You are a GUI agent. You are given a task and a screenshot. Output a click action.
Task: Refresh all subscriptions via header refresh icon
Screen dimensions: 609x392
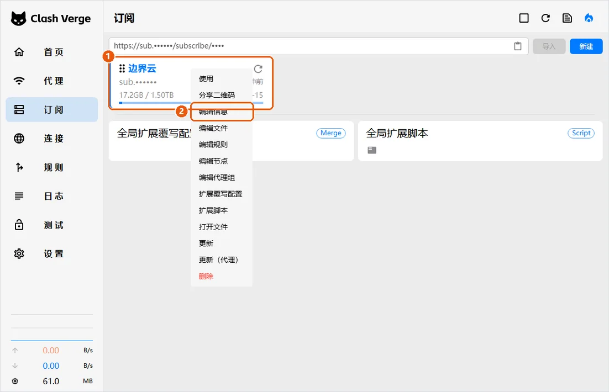tap(545, 18)
